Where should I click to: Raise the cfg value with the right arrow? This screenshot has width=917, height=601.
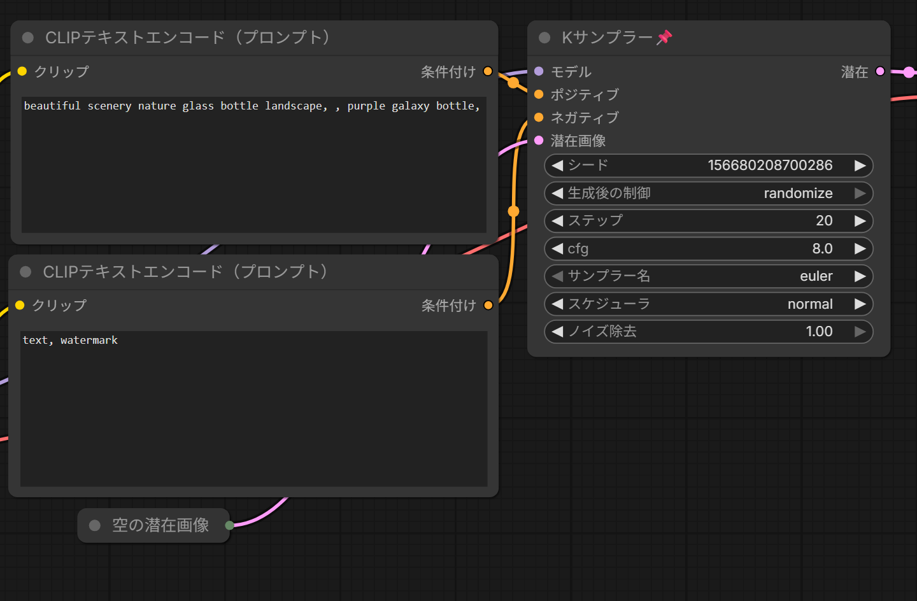pos(860,248)
